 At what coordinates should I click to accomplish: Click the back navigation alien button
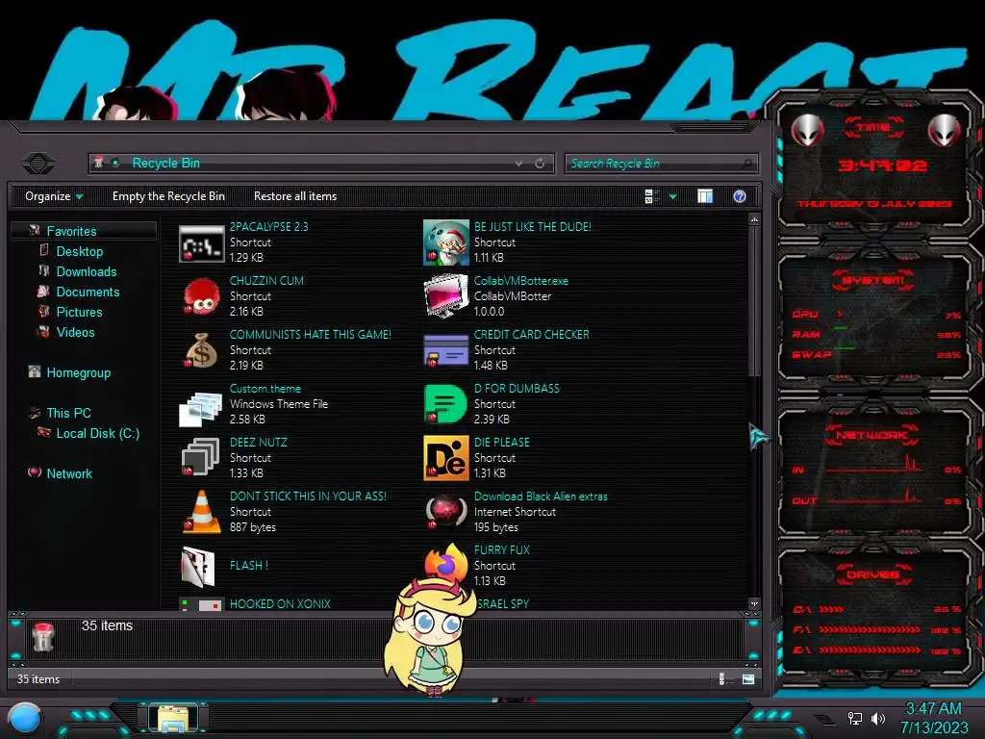[x=38, y=164]
